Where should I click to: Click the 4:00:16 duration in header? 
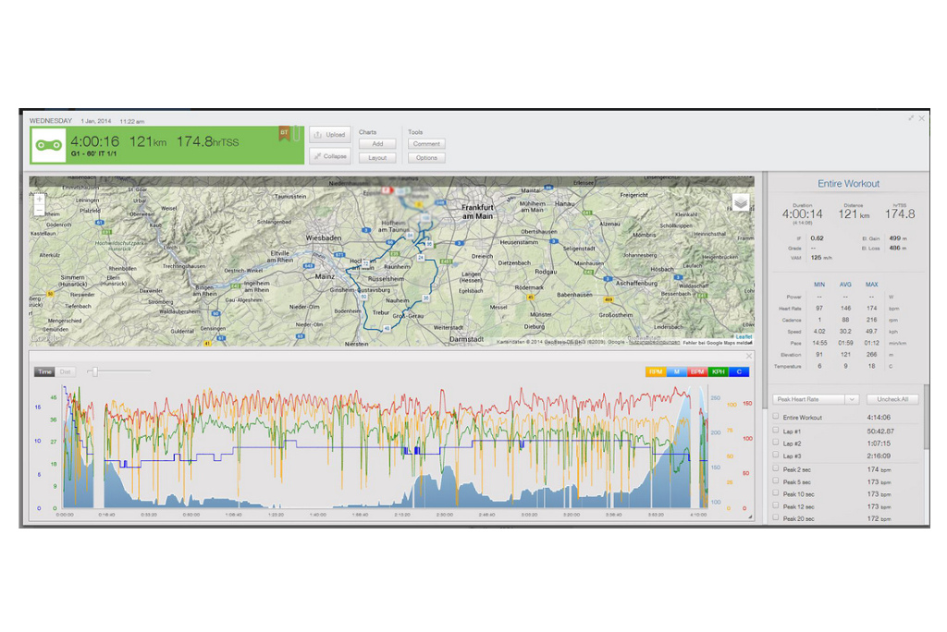[95, 141]
